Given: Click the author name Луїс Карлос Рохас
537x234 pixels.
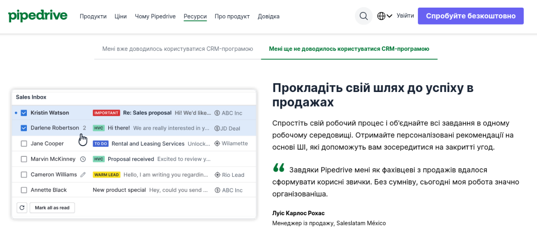Looking at the screenshot, I should click(298, 213).
